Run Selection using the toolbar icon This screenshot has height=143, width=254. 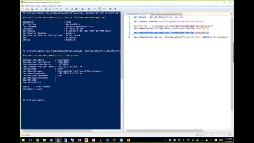pyautogui.click(x=72, y=9)
